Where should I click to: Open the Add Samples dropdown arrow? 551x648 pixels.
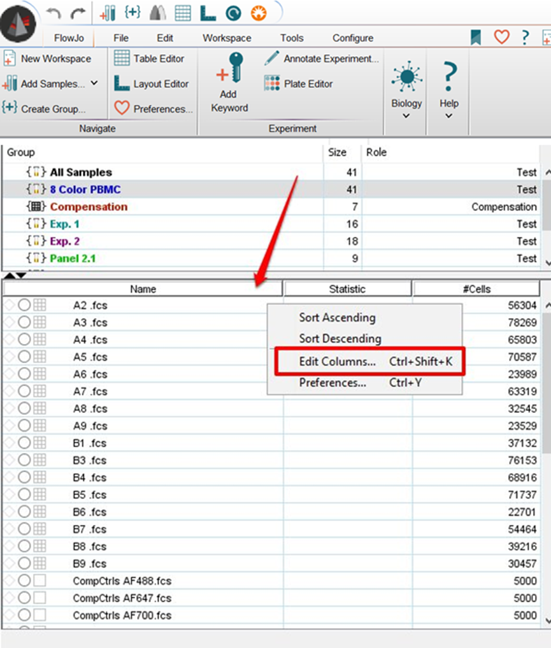94,83
